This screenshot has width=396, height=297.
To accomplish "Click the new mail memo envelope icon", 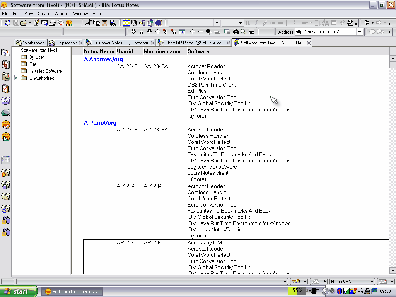I will pyautogui.click(x=44, y=23).
